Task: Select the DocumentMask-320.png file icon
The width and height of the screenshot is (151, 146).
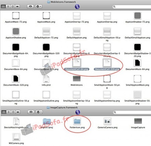Action: click(x=16, y=79)
